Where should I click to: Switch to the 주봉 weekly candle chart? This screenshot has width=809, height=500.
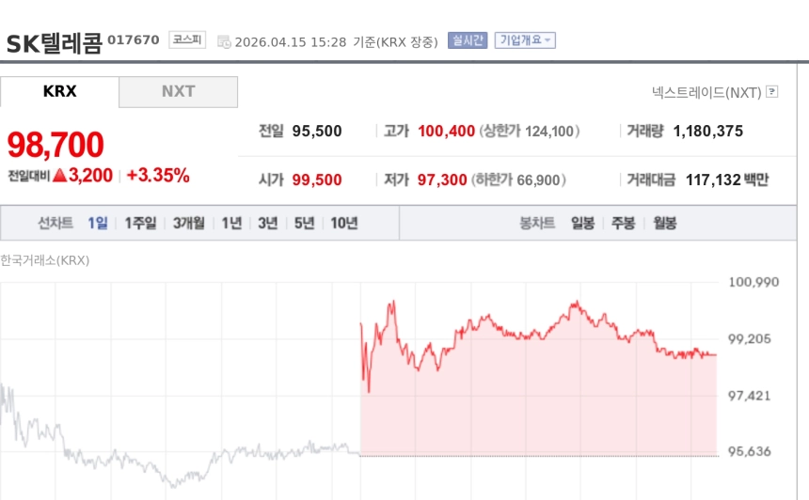point(624,224)
